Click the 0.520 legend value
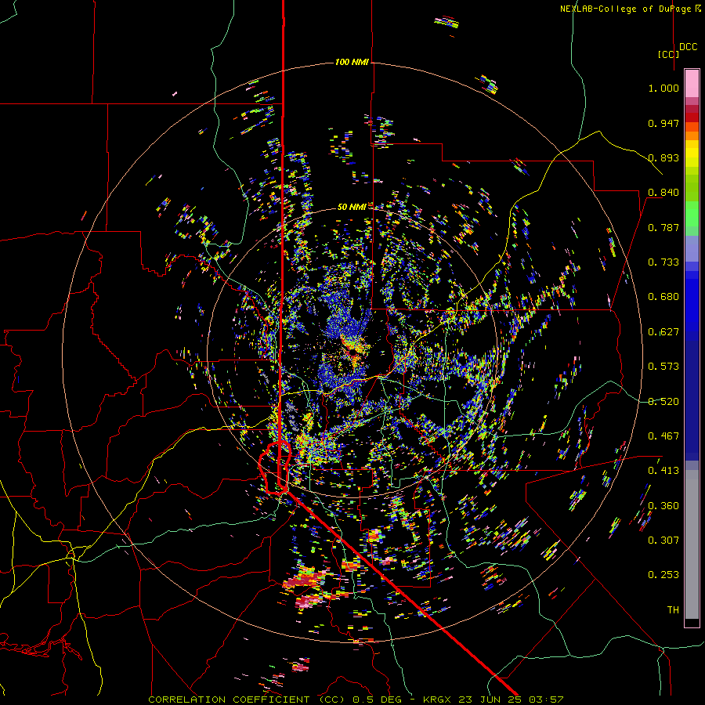705x705 pixels. click(663, 402)
